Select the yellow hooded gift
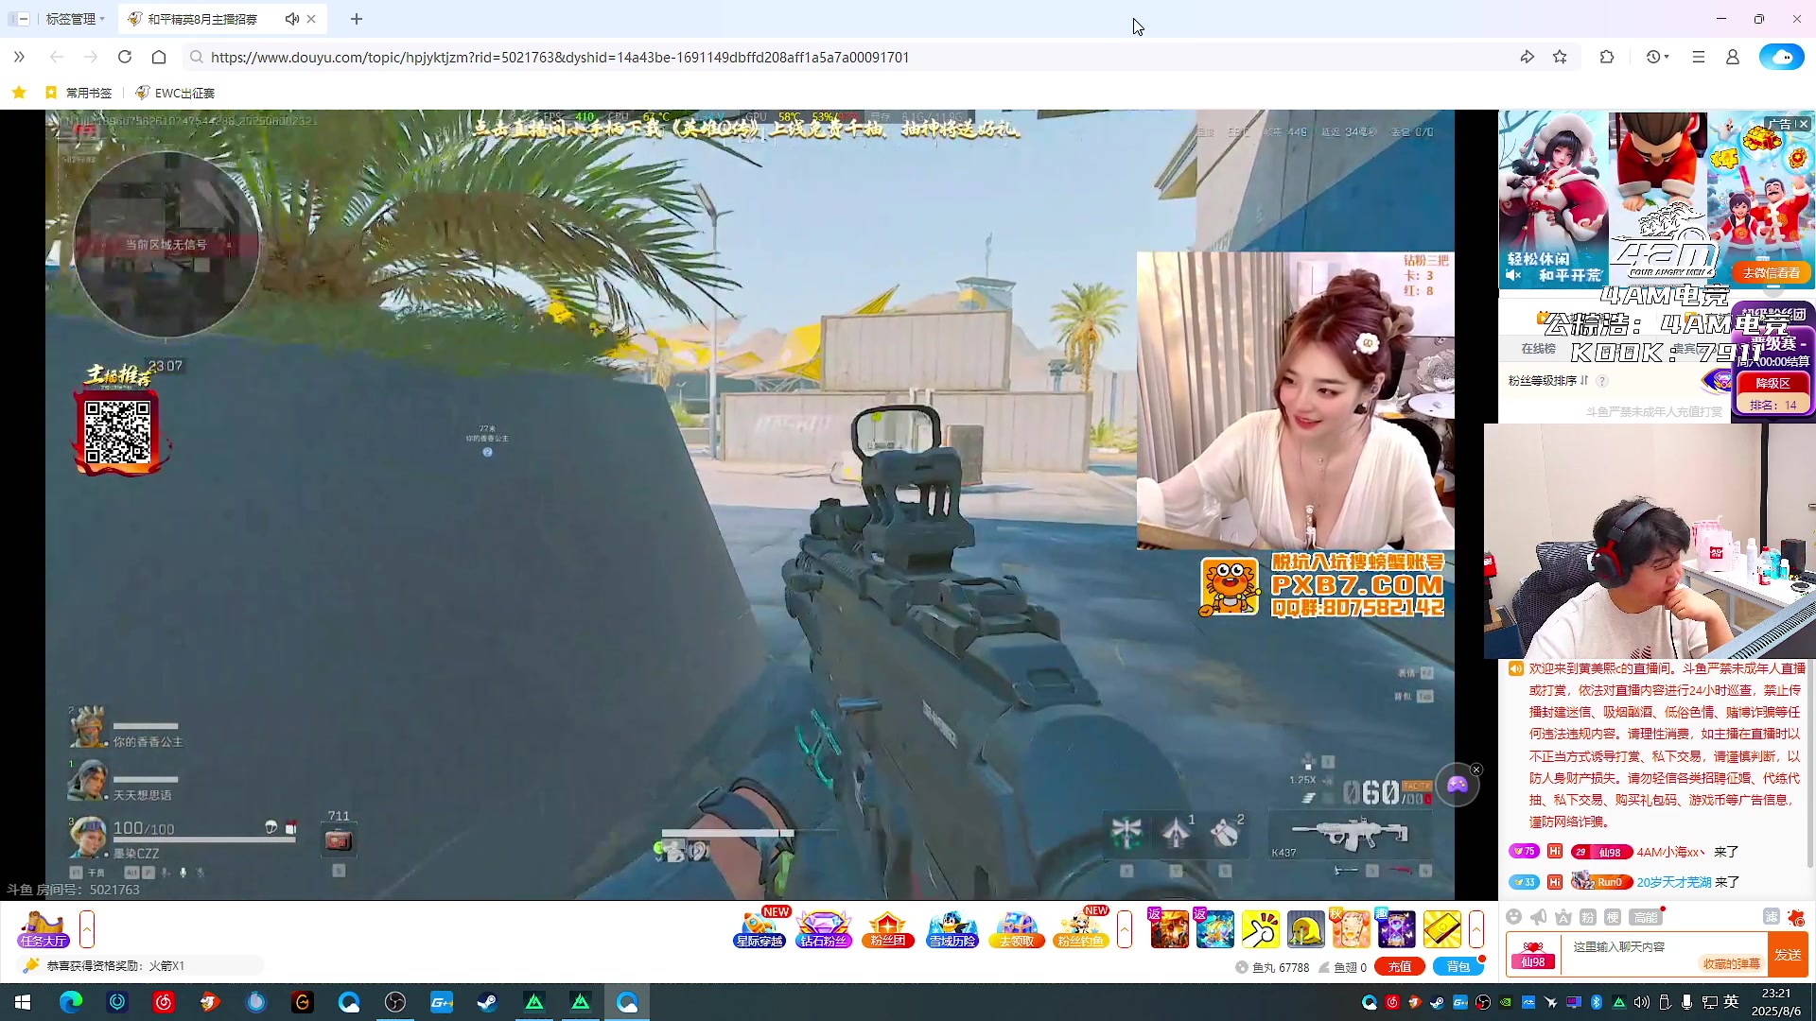The image size is (1816, 1021). [x=1306, y=928]
